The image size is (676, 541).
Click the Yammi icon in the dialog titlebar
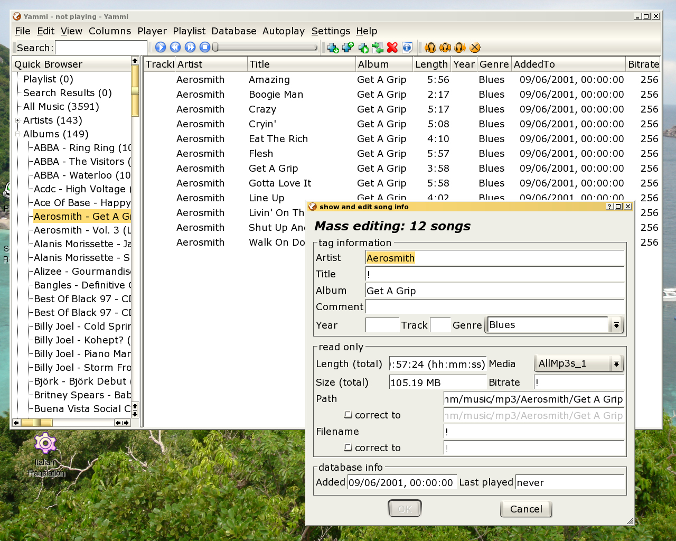(x=312, y=207)
